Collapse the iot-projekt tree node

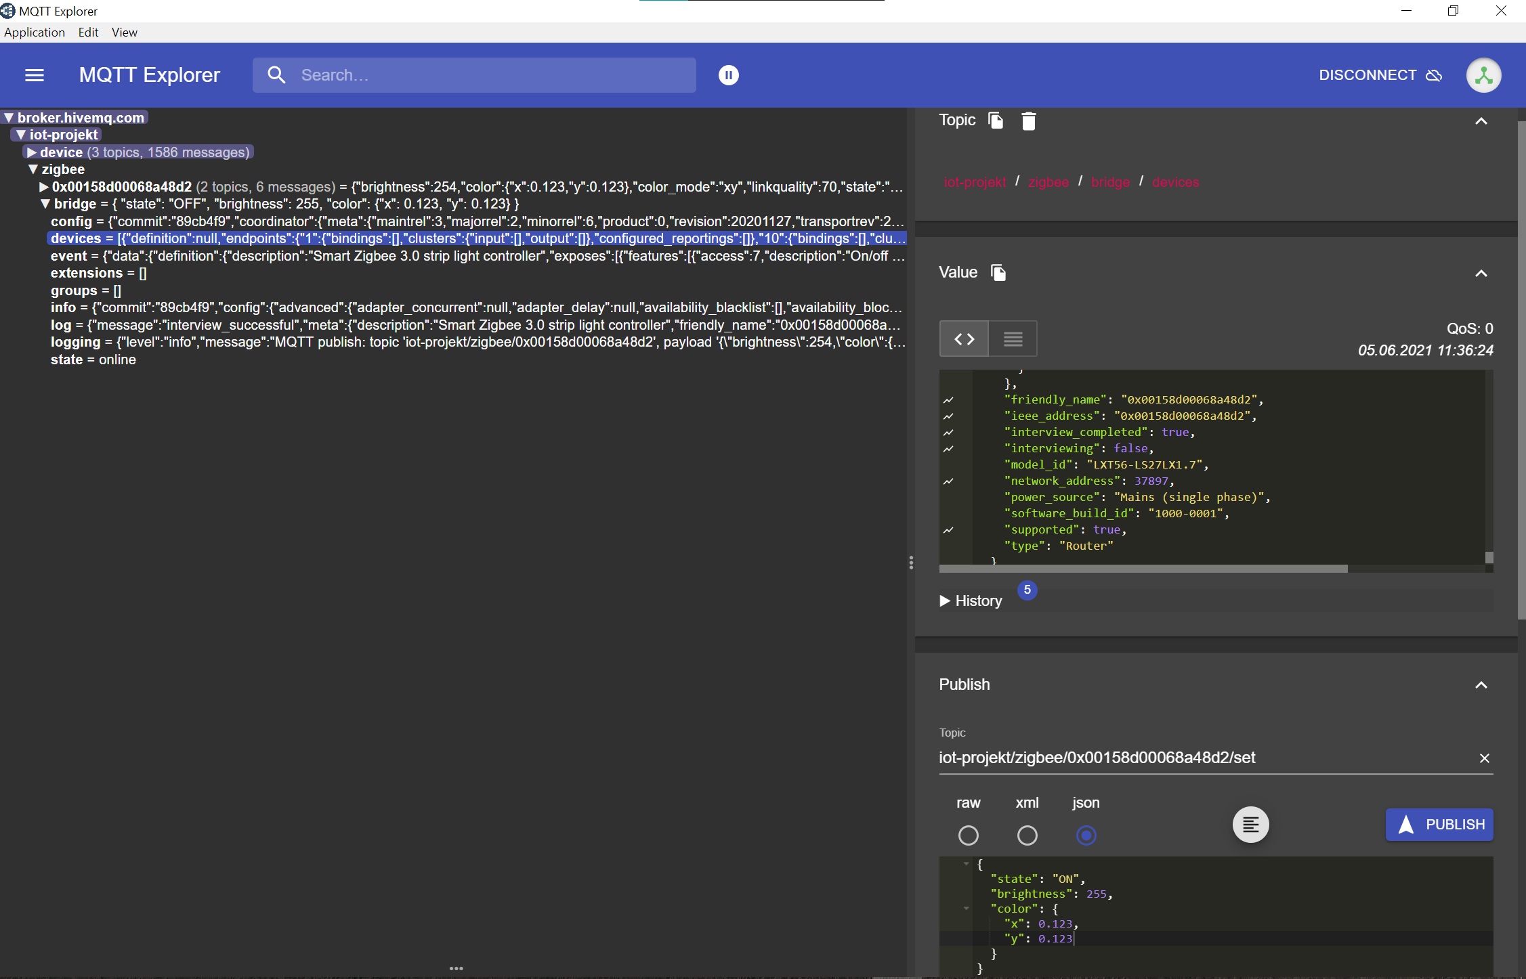(x=21, y=135)
